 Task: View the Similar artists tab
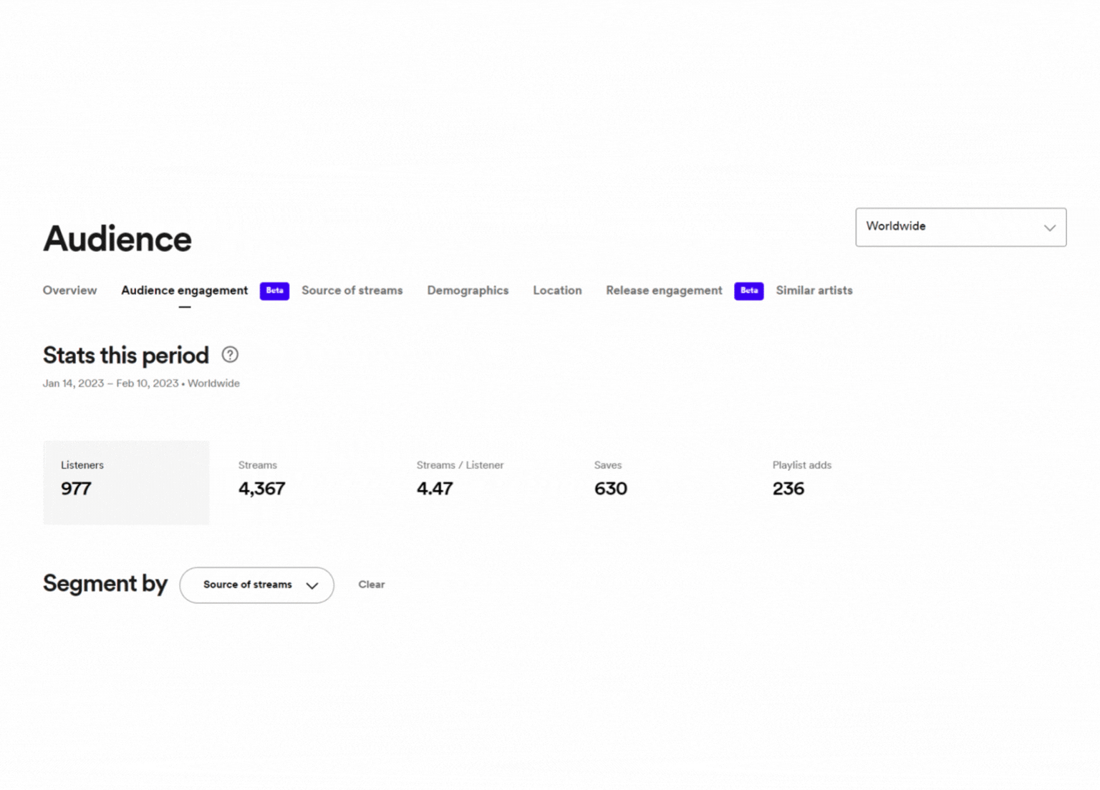pos(814,291)
